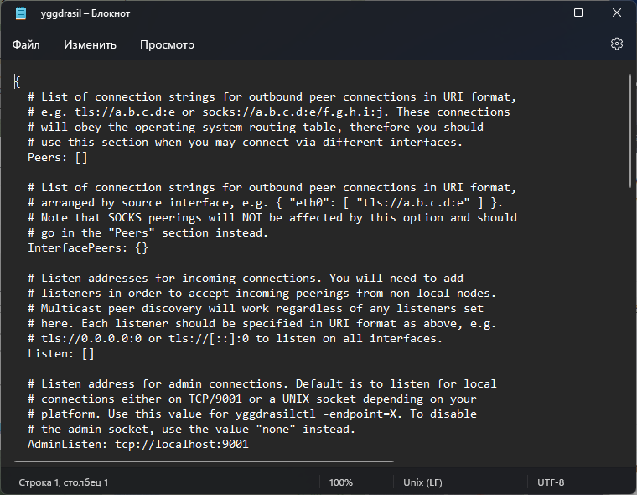This screenshot has height=495, width=637.
Task: Place cursor on the InterfacePeers: {} line
Action: pyautogui.click(x=87, y=248)
